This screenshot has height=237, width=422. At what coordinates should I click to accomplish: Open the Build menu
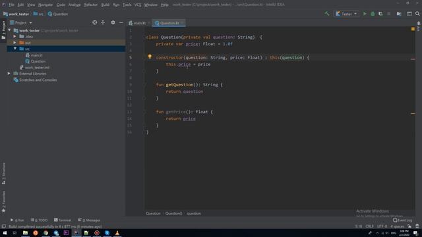[x=105, y=5]
